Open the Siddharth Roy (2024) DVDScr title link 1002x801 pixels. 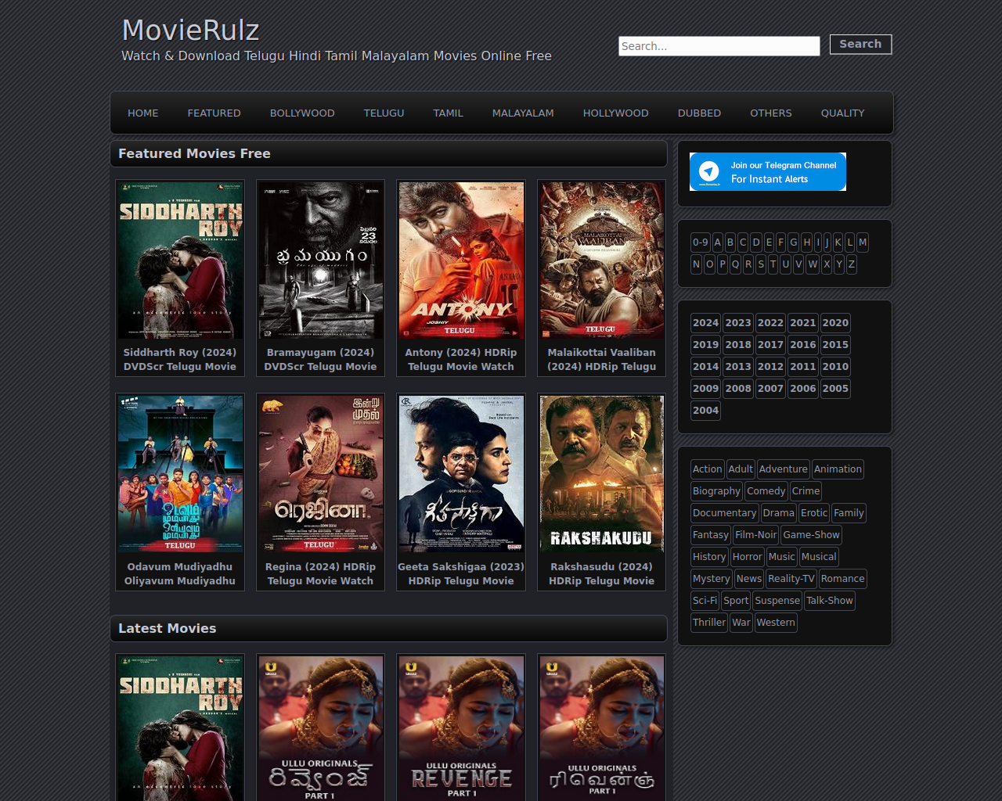coord(180,359)
